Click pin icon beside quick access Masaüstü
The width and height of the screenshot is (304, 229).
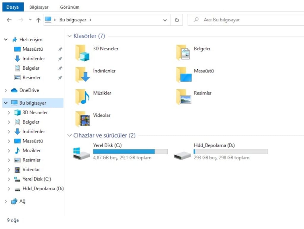(60, 49)
